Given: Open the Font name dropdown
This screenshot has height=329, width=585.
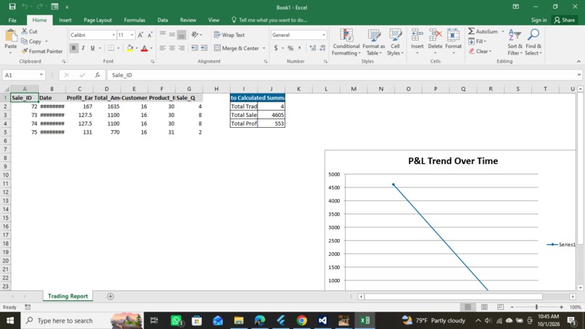Looking at the screenshot, I should [x=113, y=35].
